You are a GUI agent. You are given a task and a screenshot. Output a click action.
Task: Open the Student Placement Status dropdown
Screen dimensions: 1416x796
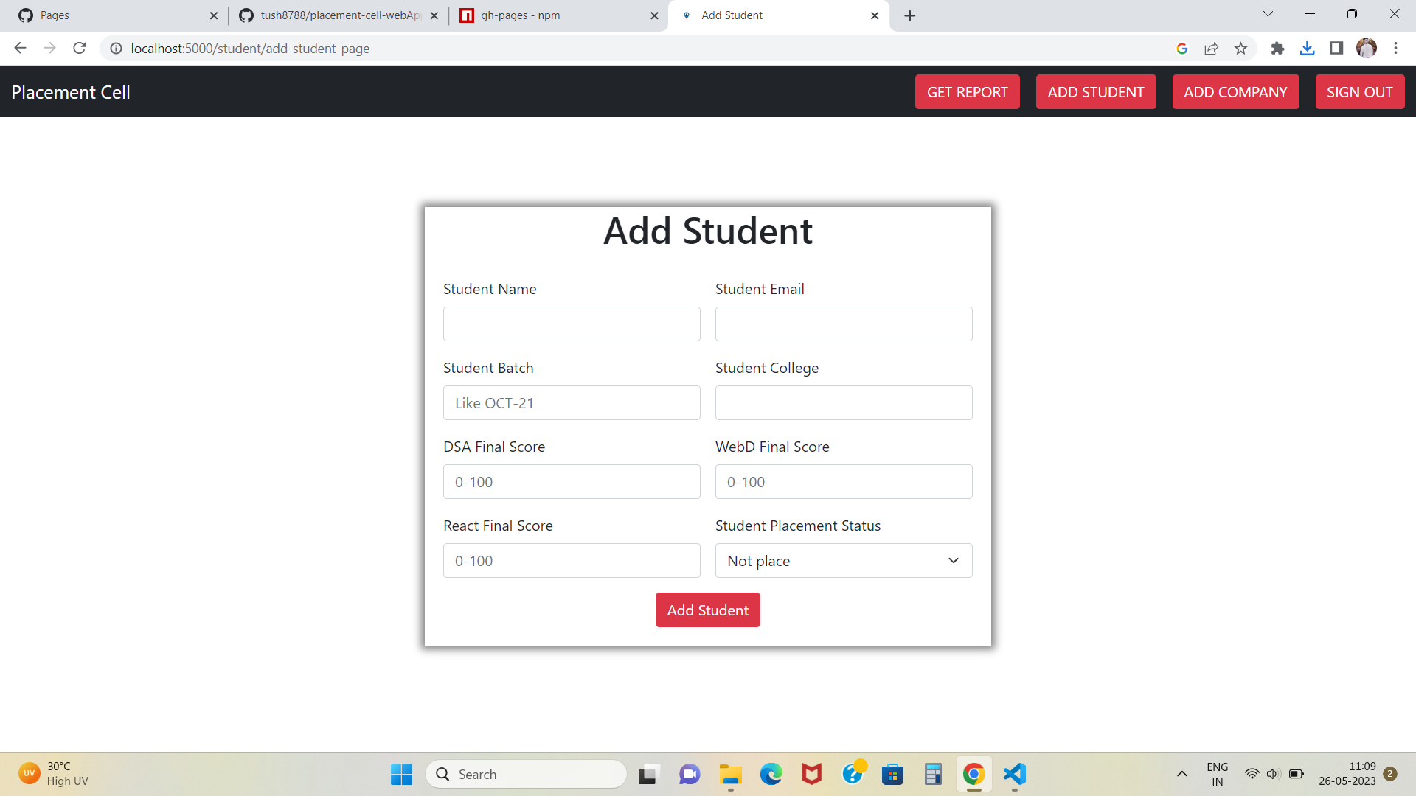tap(843, 560)
